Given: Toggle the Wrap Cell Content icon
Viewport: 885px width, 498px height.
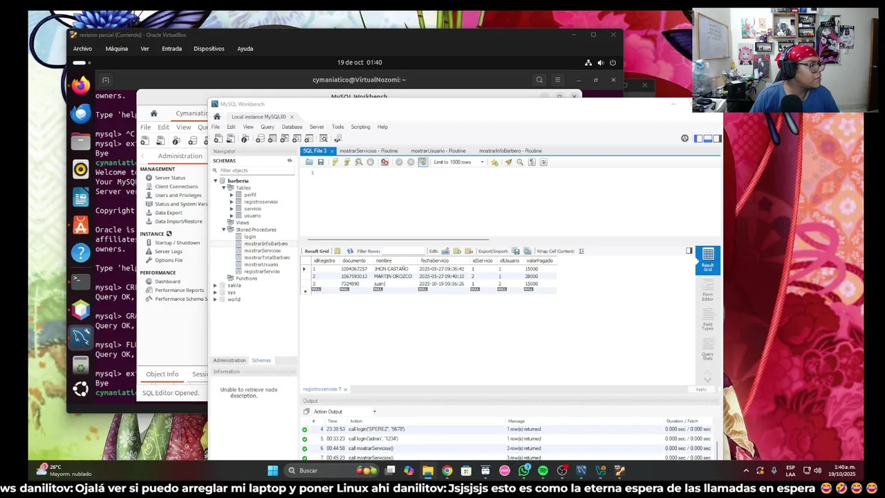Looking at the screenshot, I should coord(581,251).
